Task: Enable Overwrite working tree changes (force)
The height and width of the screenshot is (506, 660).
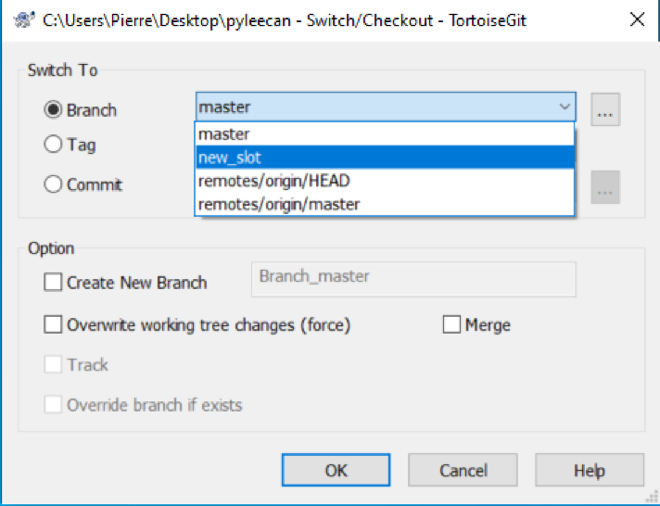Action: click(53, 324)
